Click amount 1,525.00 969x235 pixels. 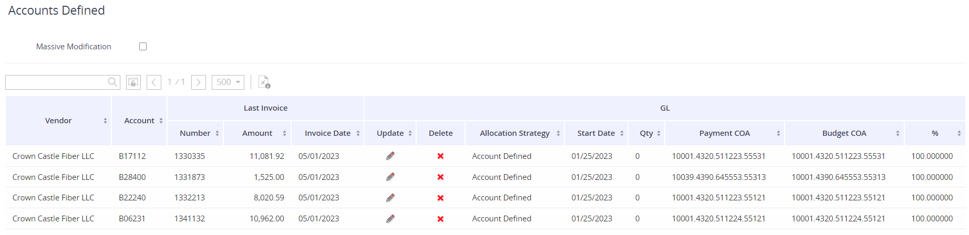(x=269, y=177)
